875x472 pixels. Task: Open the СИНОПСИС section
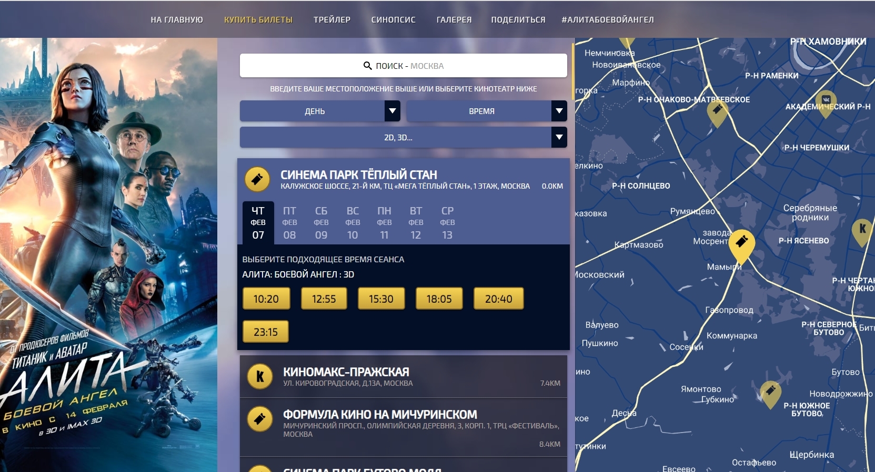(394, 19)
